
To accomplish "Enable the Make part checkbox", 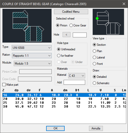I will tap(4, 85).
